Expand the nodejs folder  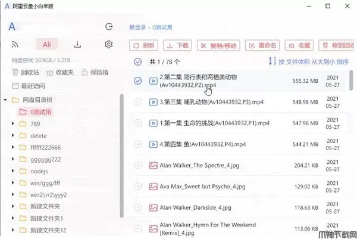[12, 171]
